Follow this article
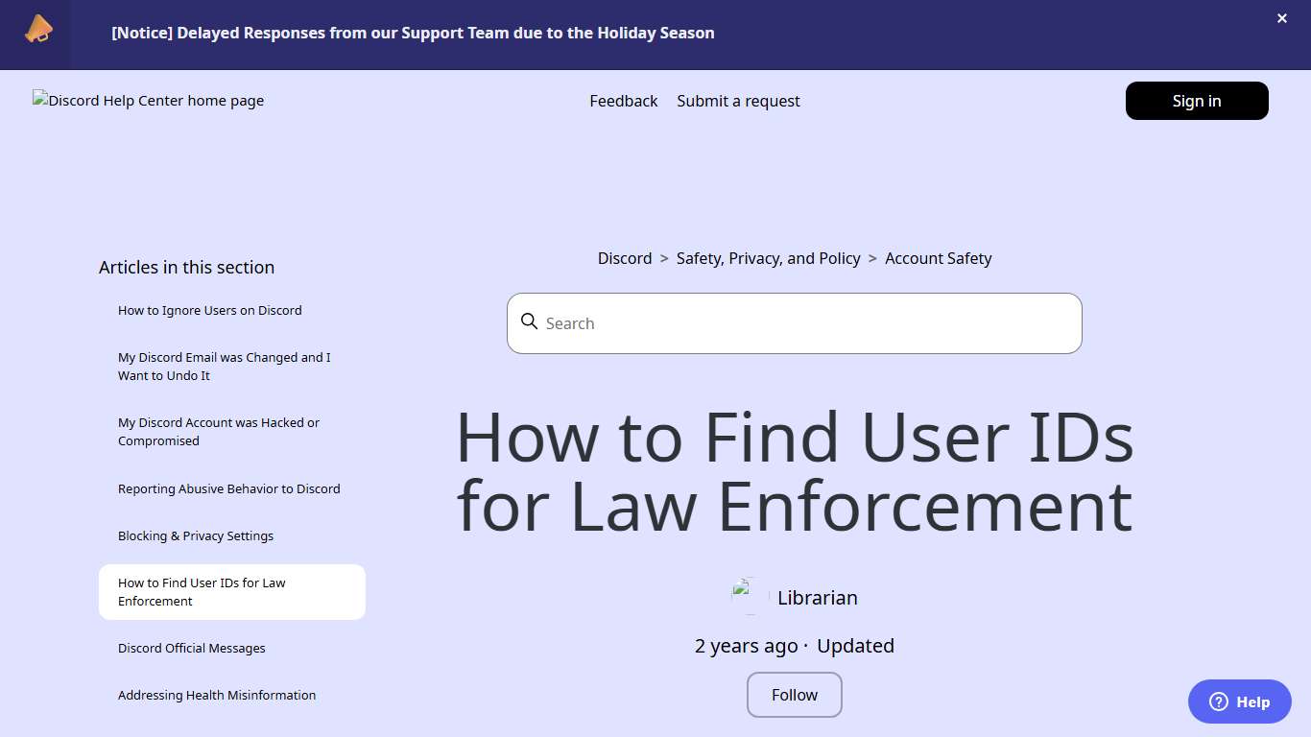This screenshot has width=1311, height=737. (794, 695)
